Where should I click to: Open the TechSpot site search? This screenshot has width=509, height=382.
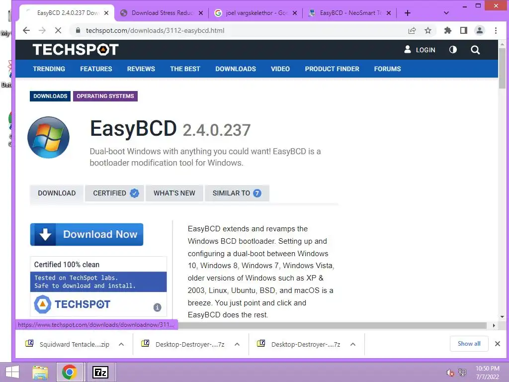[475, 50]
